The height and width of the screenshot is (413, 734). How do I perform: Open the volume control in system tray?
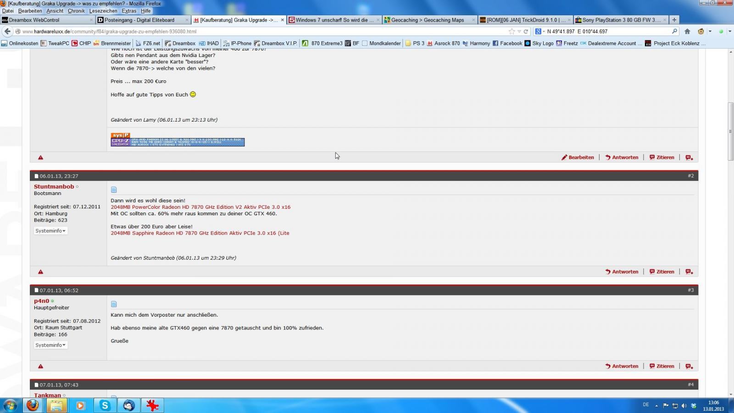(x=684, y=406)
